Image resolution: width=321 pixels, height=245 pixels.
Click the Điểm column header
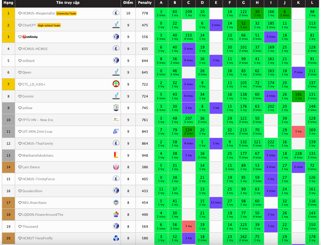point(128,3)
